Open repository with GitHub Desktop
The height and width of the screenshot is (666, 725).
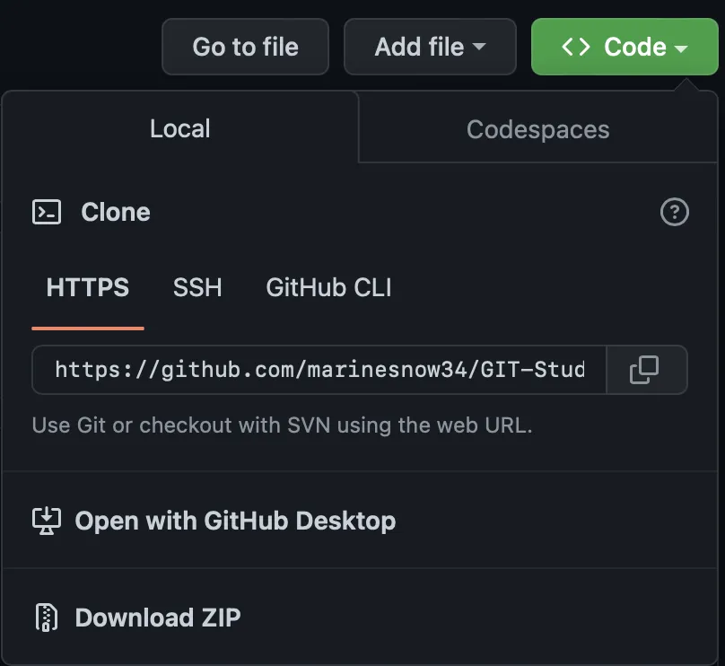235,521
